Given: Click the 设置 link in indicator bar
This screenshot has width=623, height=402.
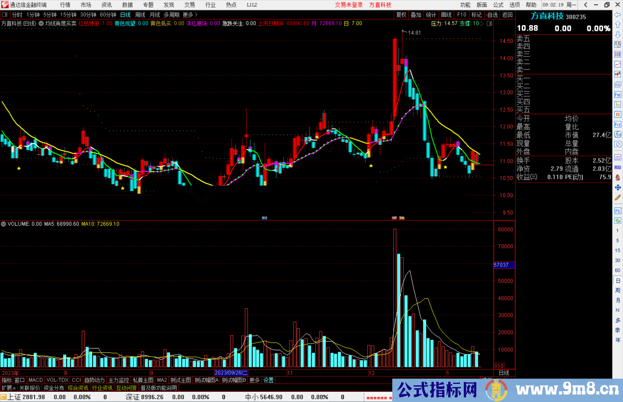Looking at the screenshot, I should (268, 380).
